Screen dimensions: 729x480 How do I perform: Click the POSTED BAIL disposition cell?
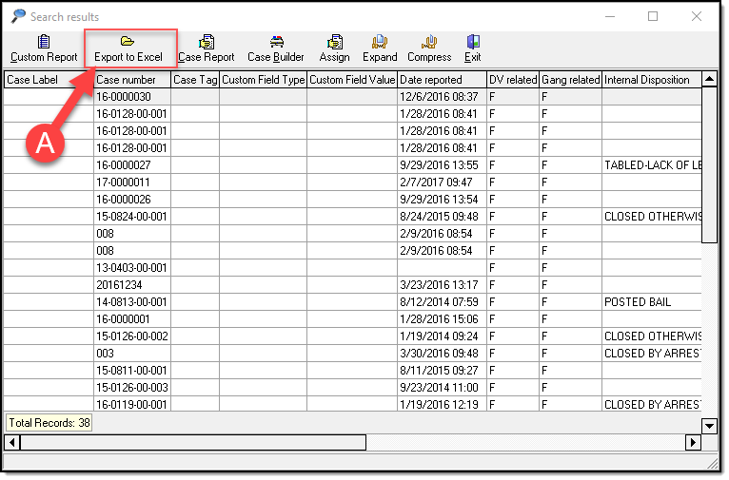[x=651, y=302]
